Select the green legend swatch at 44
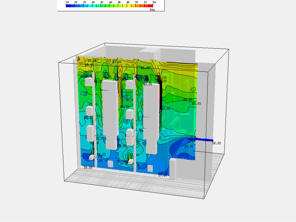Image resolution: width=296 pixels, height=222 pixels. pyautogui.click(x=111, y=5)
